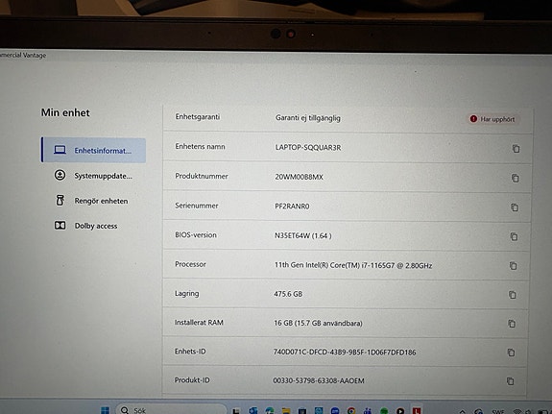This screenshot has width=552, height=414.
Task: Copy the Processor value
Action: tap(514, 265)
